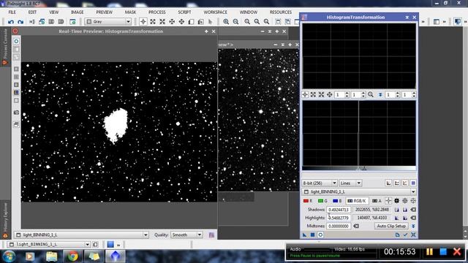Click the Highlights value input field
This screenshot has width=468, height=263.
pos(339,218)
